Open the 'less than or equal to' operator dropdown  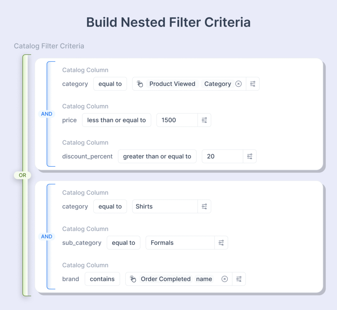(117, 120)
